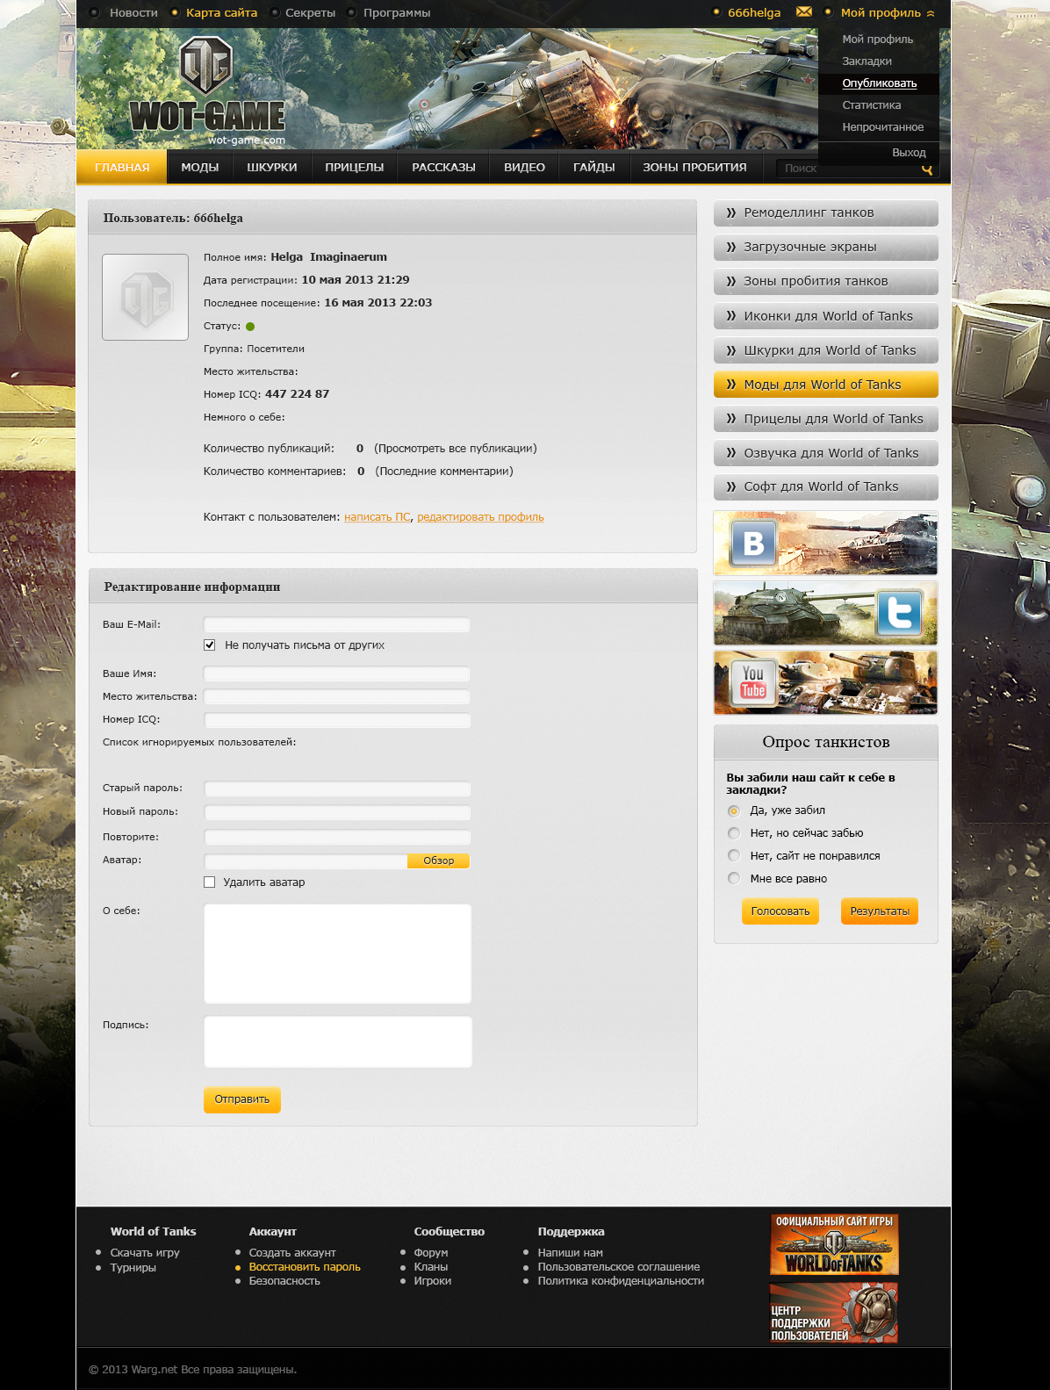Viewport: 1050px width, 1390px height.
Task: Open the РАССКАЗЫ navigation tab
Action: point(443,167)
